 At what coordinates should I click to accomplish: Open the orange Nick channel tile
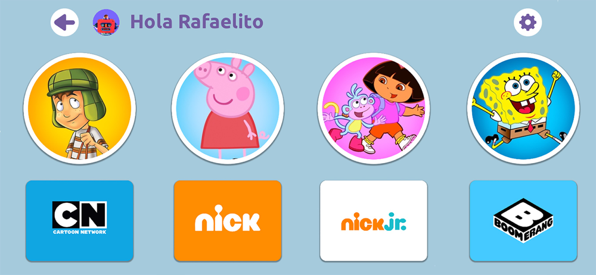point(228,221)
